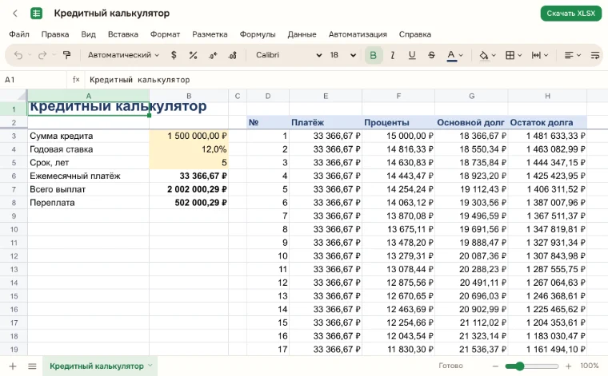Image resolution: width=608 pixels, height=376 pixels.
Task: Toggle underline formatting
Action: (x=412, y=55)
